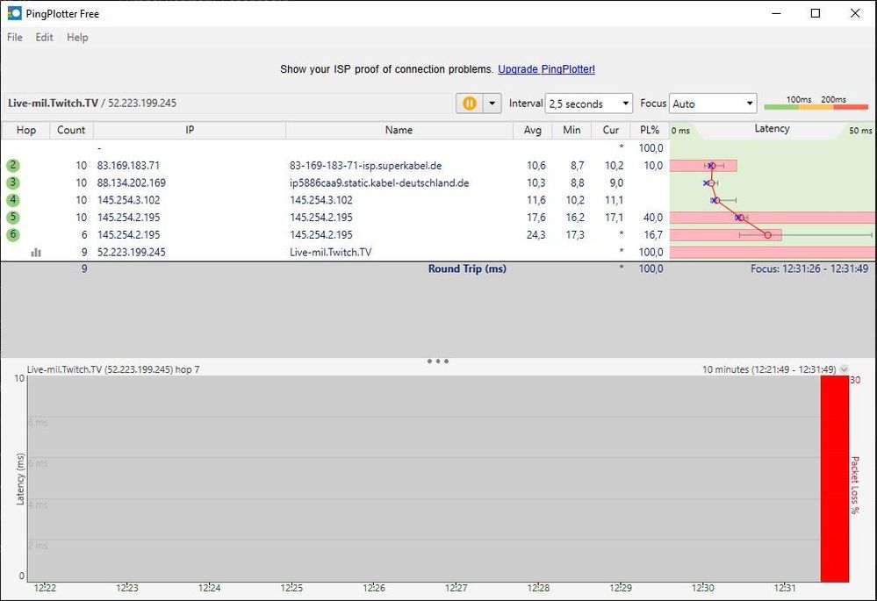Click the hop 5 green circle icon
This screenshot has width=877, height=601.
[13, 218]
